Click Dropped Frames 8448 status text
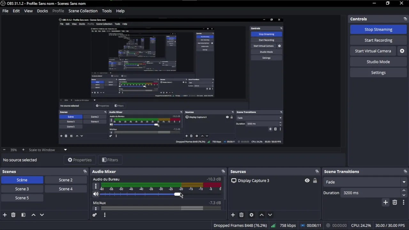Image resolution: width=409 pixels, height=230 pixels. tap(240, 226)
